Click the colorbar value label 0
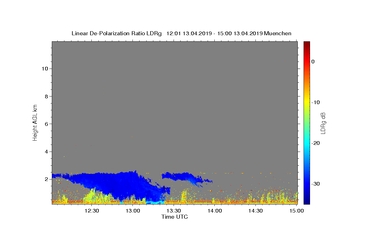This screenshot has width=368, height=245. tap(313, 62)
